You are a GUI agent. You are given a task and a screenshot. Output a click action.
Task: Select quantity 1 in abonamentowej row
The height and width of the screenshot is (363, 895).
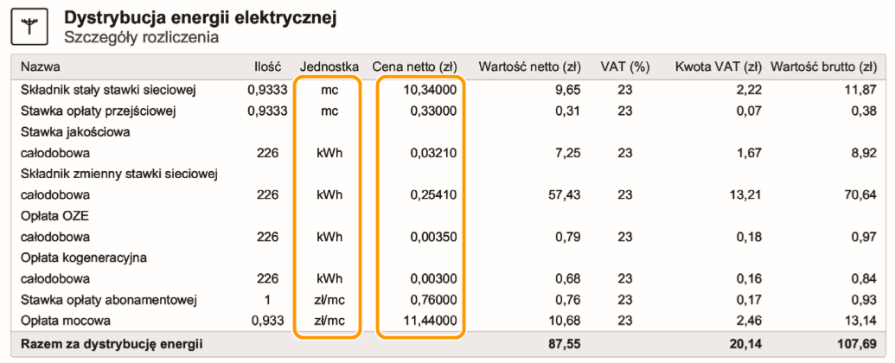point(266,300)
